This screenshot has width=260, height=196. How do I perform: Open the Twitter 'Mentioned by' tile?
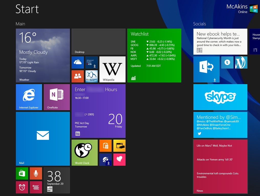(220, 125)
